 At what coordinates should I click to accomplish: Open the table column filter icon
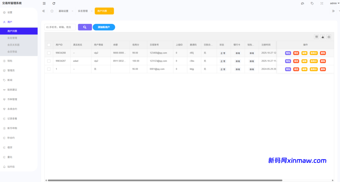point(316,37)
